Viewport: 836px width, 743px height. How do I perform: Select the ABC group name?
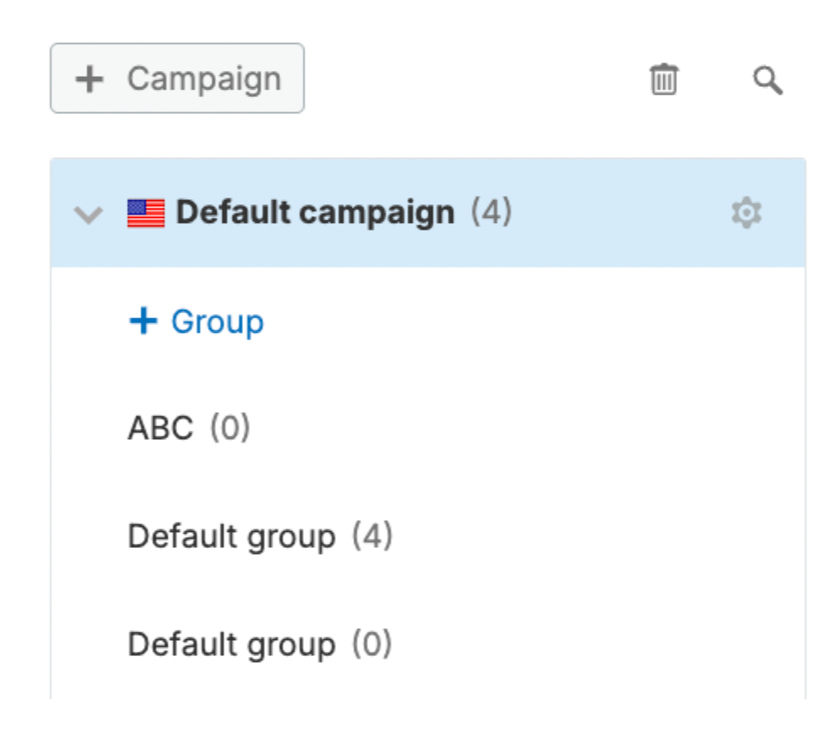click(x=160, y=429)
